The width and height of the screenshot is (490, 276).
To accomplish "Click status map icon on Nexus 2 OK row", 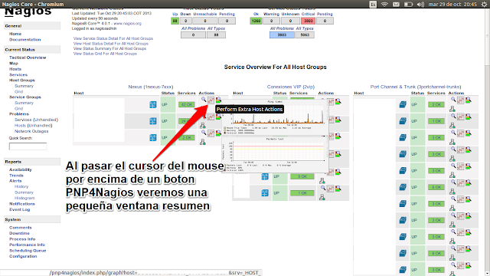I will coord(203,142).
